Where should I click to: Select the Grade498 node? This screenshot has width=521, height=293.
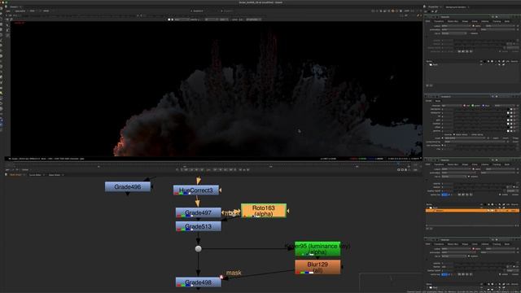(198, 282)
